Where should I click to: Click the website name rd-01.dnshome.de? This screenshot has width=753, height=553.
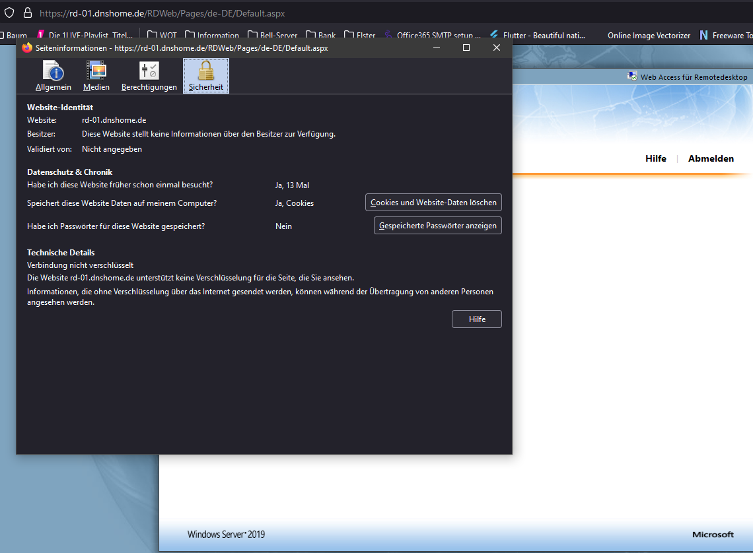[114, 120]
